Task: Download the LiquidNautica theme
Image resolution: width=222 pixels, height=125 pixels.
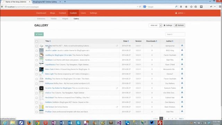Action: (x=182, y=64)
